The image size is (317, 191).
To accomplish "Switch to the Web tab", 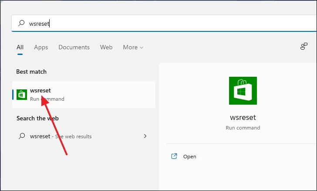I will pos(106,47).
